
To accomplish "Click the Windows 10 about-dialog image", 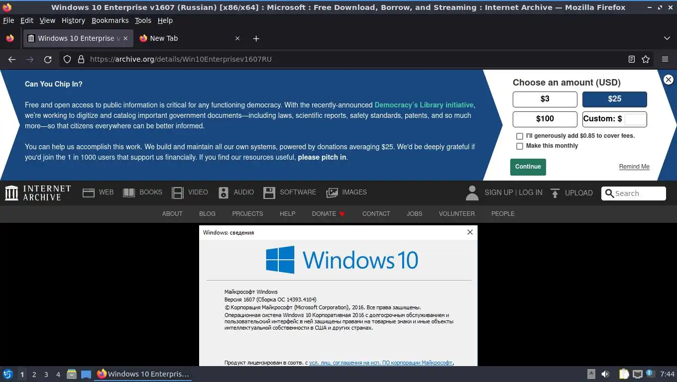I will coord(338,296).
